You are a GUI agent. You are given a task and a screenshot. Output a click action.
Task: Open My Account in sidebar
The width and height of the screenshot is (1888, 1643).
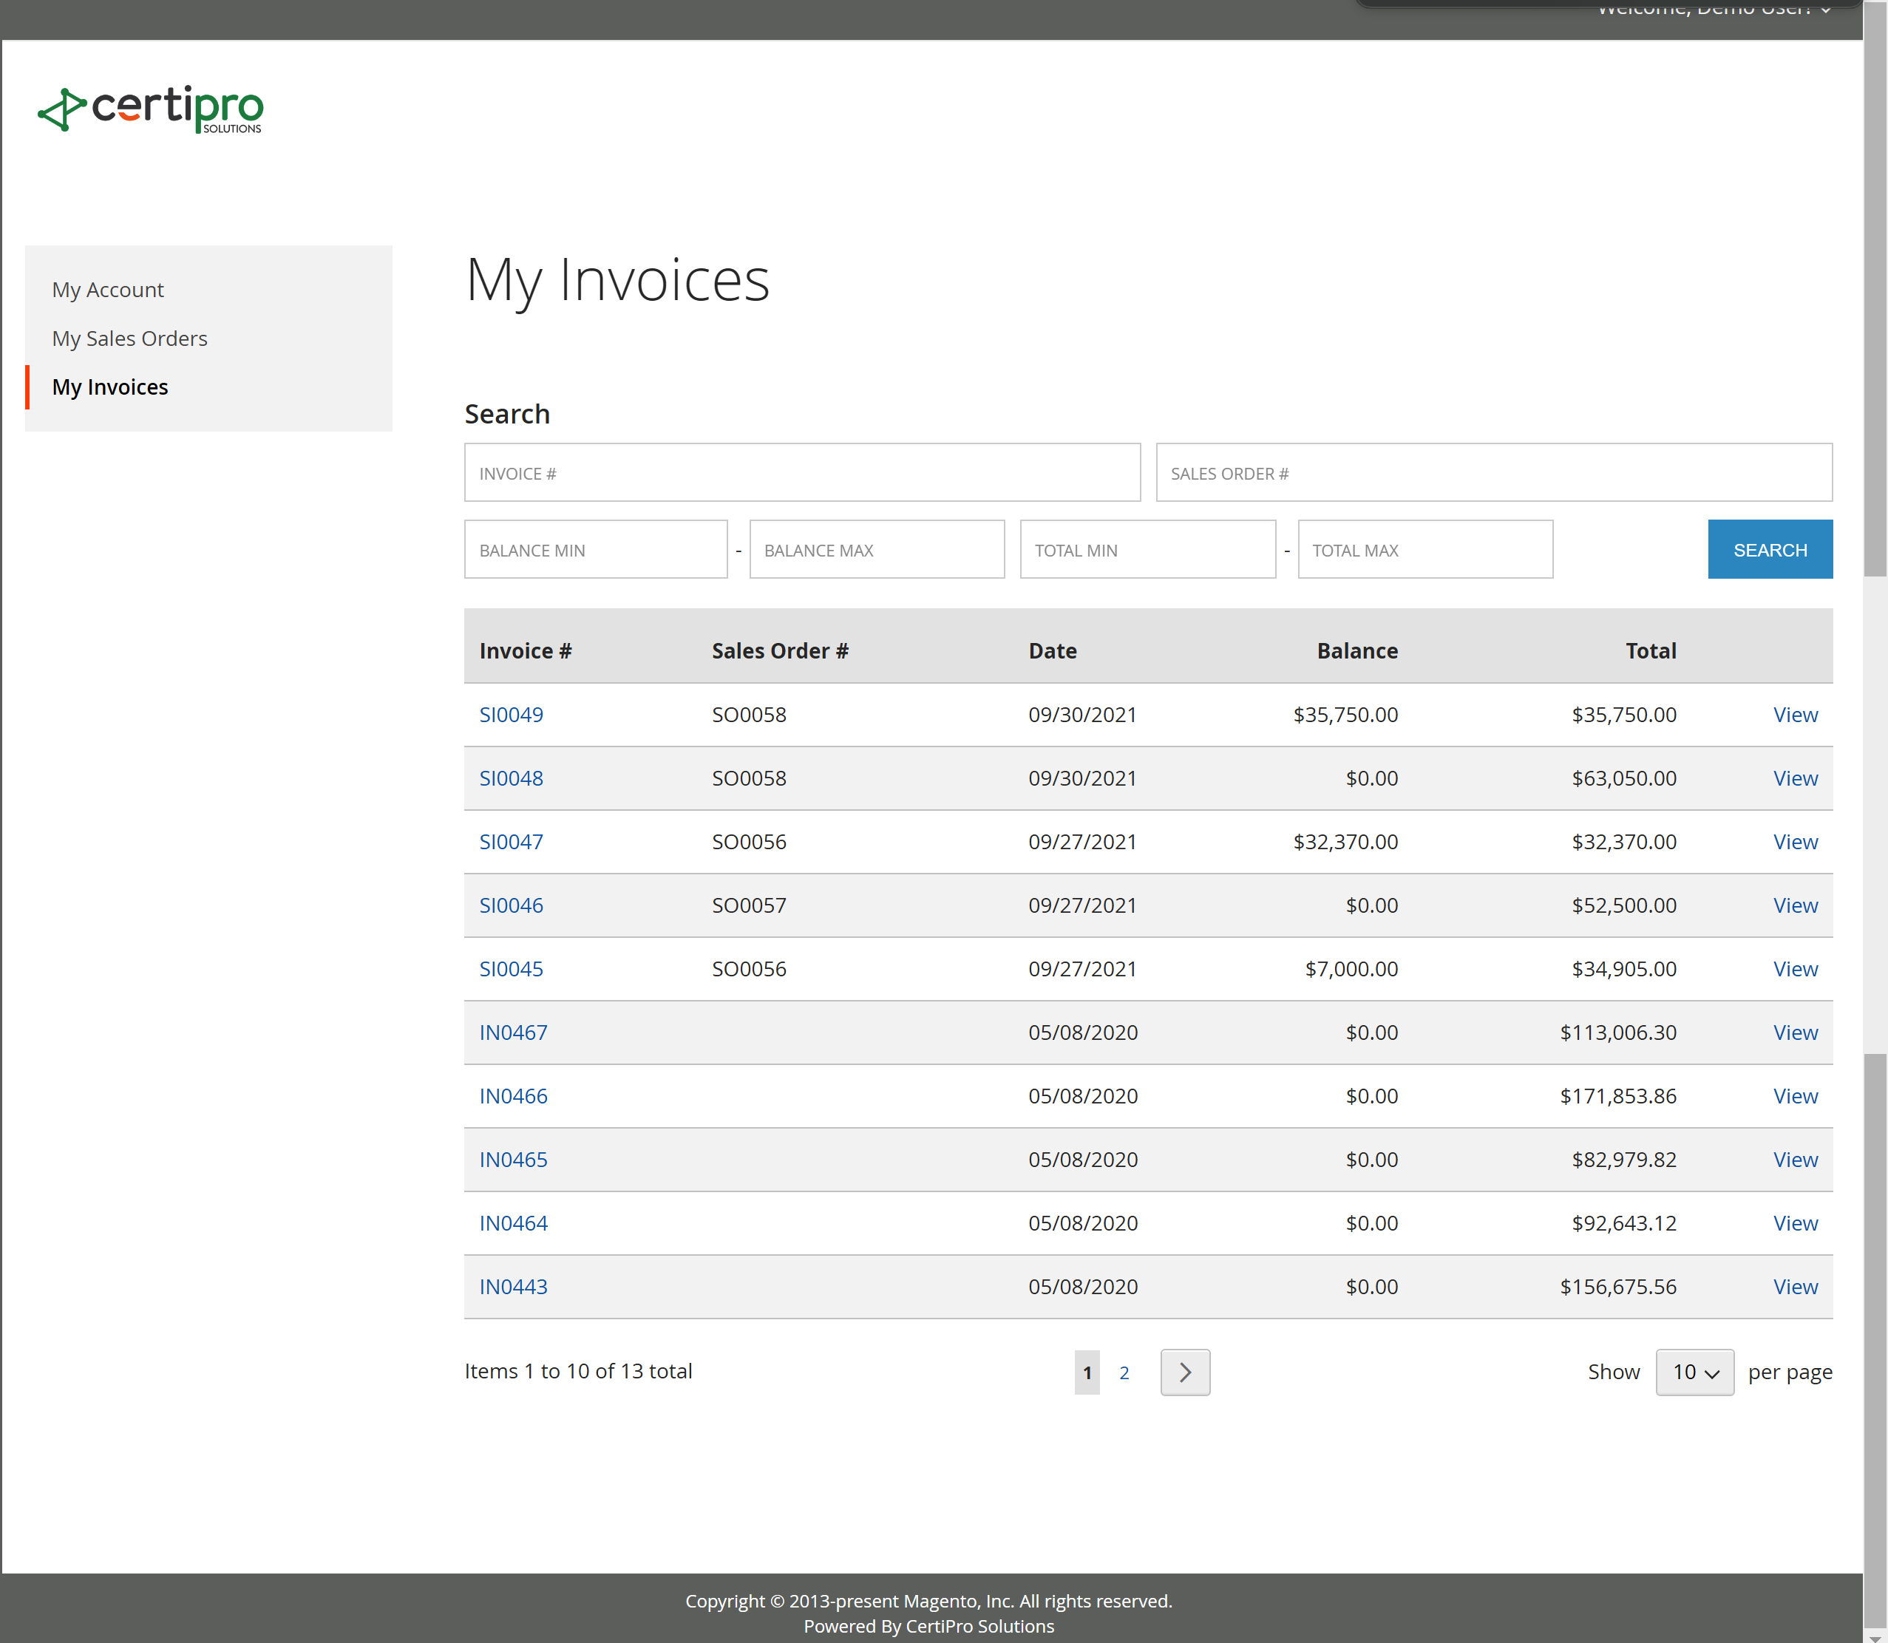108,290
